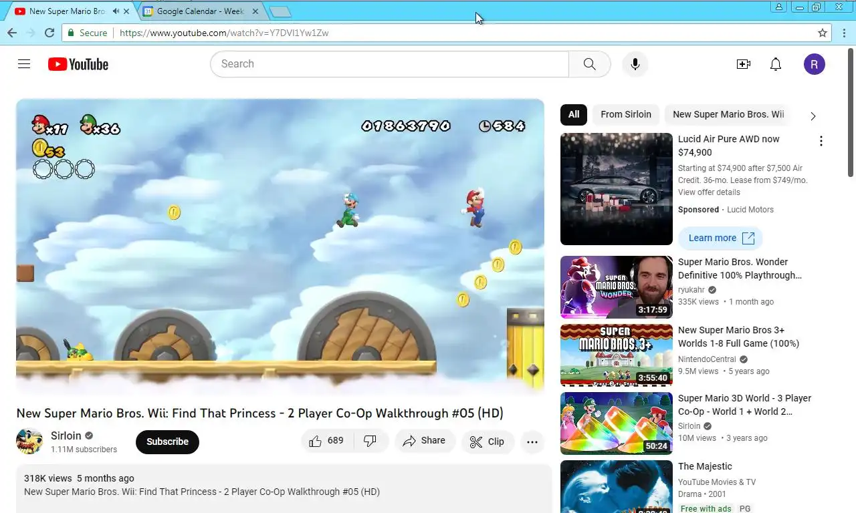Mute tab using speaker icon
The image size is (856, 513).
click(116, 11)
